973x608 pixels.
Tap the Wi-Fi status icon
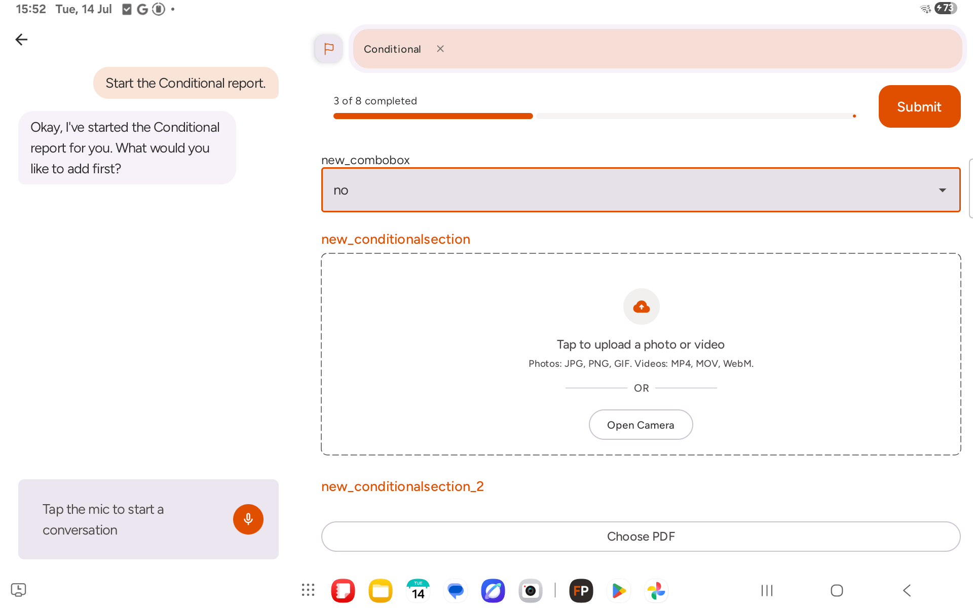(x=925, y=9)
